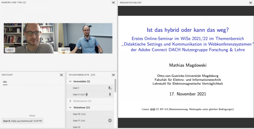Click the User 3 webcam video
Viewport: 254px width, 129px height.
pyautogui.click(x=85, y=38)
